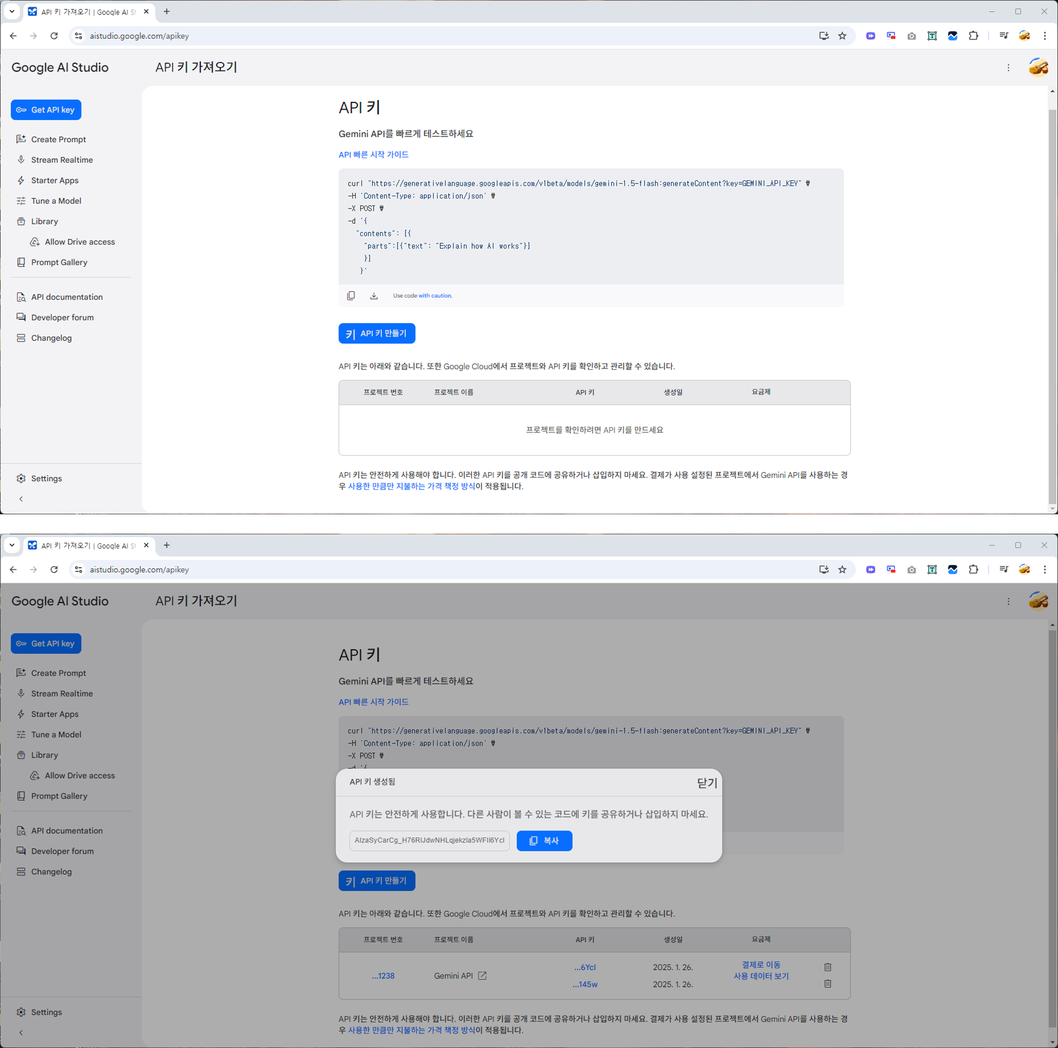Copy the curl code snippet with the copy icon
The image size is (1058, 1048).
[351, 296]
